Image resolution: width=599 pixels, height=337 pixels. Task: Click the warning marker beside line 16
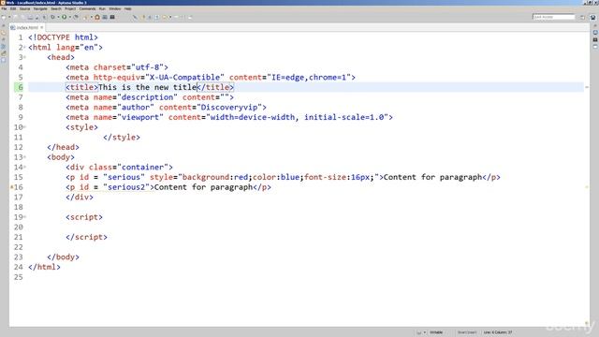tap(11, 187)
